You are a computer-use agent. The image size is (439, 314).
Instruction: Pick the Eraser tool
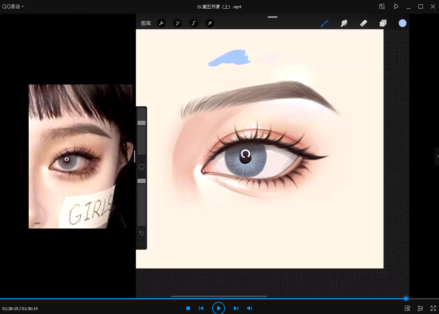click(x=363, y=23)
